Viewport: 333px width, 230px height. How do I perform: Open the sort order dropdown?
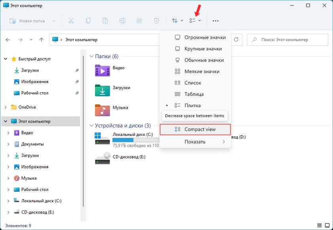click(x=177, y=21)
